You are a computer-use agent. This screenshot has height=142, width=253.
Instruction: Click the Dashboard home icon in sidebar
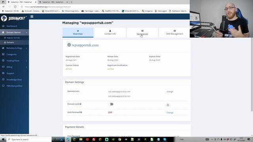3,26
